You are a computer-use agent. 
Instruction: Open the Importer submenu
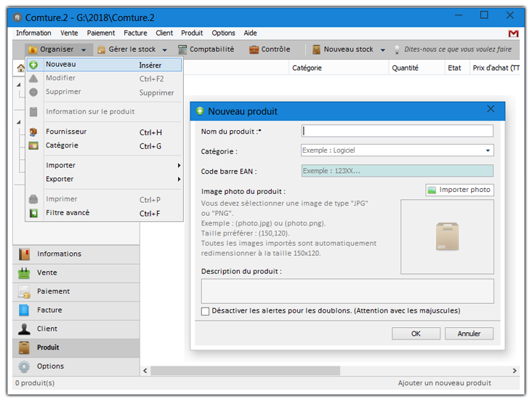102,165
